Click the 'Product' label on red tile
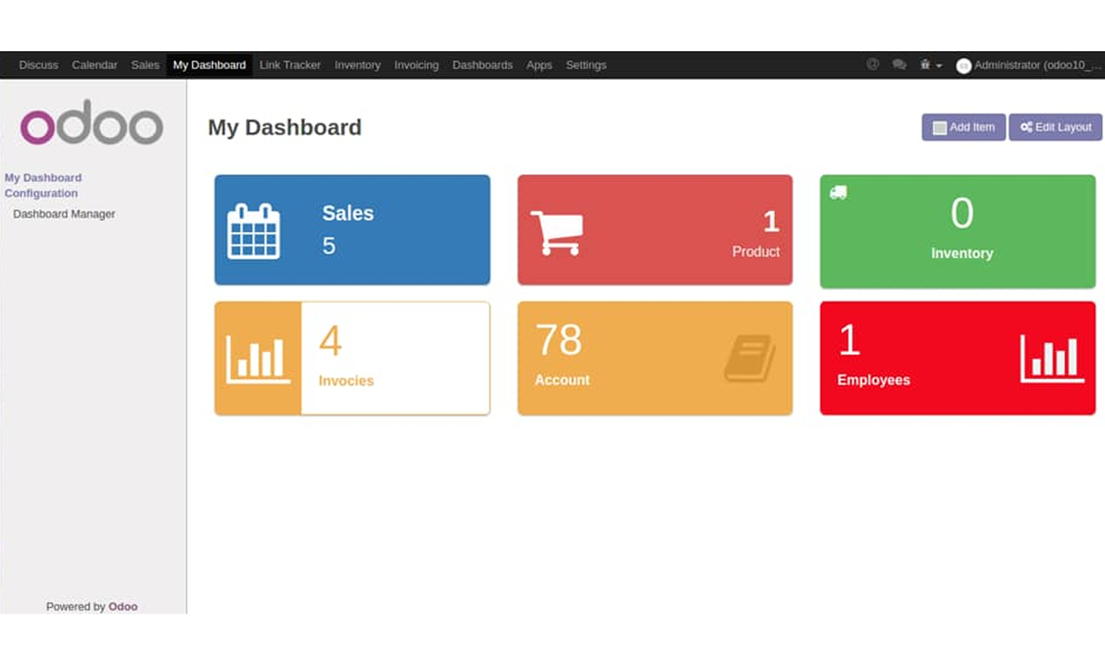Image resolution: width=1105 pixels, height=654 pixels. point(756,252)
